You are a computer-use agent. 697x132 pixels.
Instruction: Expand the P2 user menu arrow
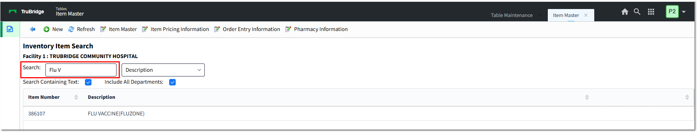point(684,12)
